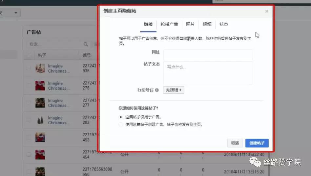
Task: Click the info icon next to 行动号召
Action: point(157,90)
